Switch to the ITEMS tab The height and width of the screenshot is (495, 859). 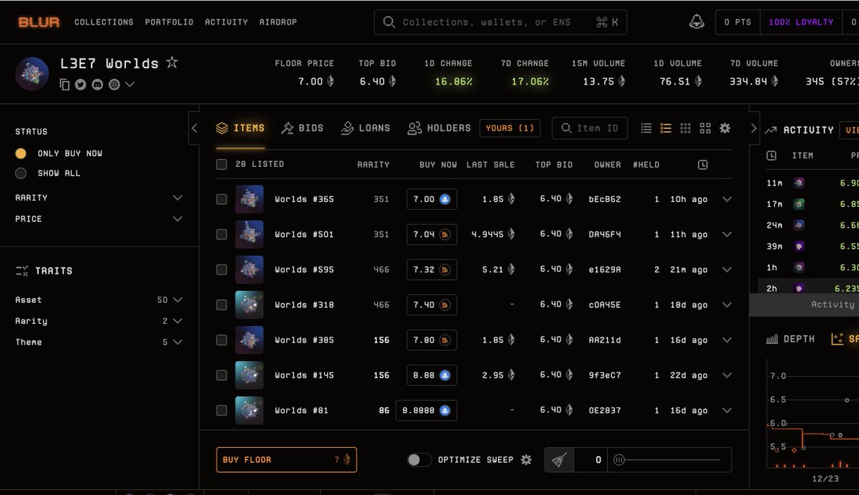241,128
